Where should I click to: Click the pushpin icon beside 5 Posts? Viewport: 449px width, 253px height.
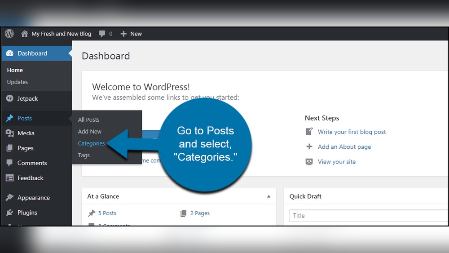pyautogui.click(x=92, y=213)
